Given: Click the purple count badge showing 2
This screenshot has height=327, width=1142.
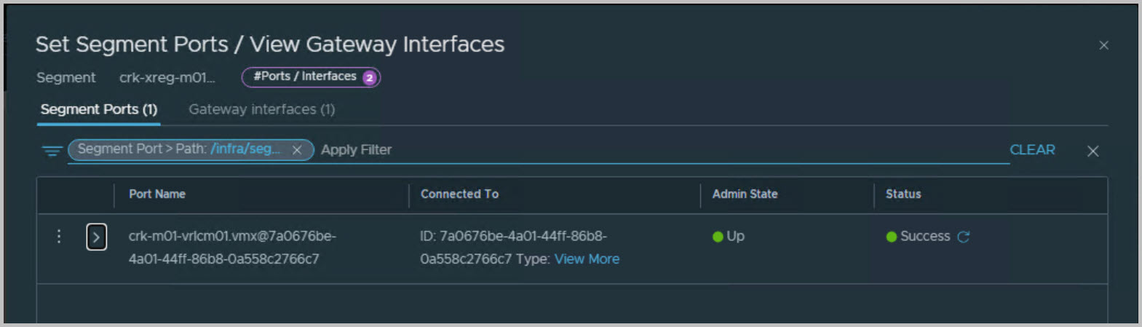Looking at the screenshot, I should point(370,77).
